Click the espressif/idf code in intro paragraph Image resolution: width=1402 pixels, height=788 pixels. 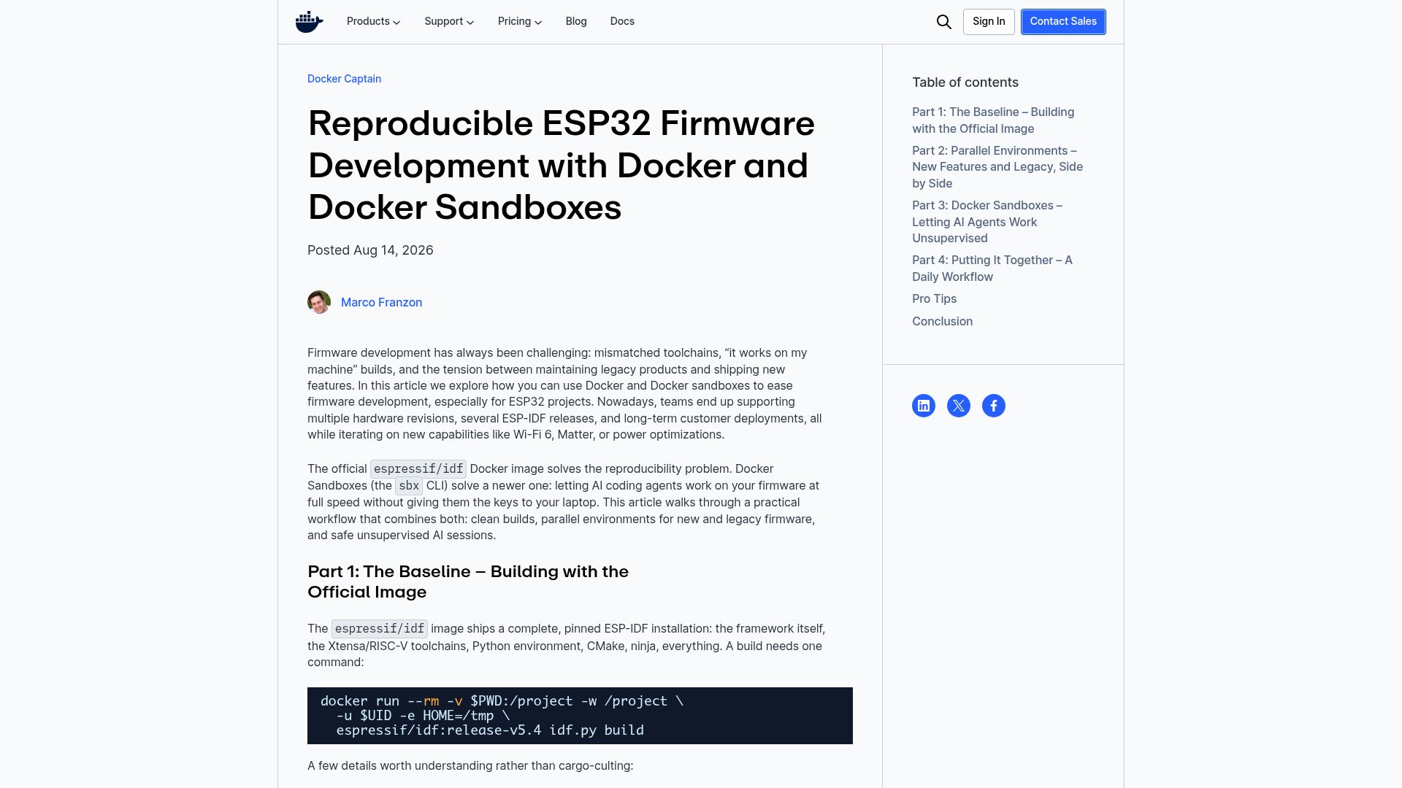418,469
